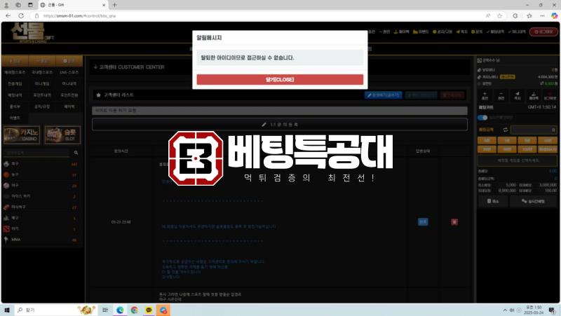Click the taskbar clock and date
The height and width of the screenshot is (316, 561).
click(x=533, y=310)
